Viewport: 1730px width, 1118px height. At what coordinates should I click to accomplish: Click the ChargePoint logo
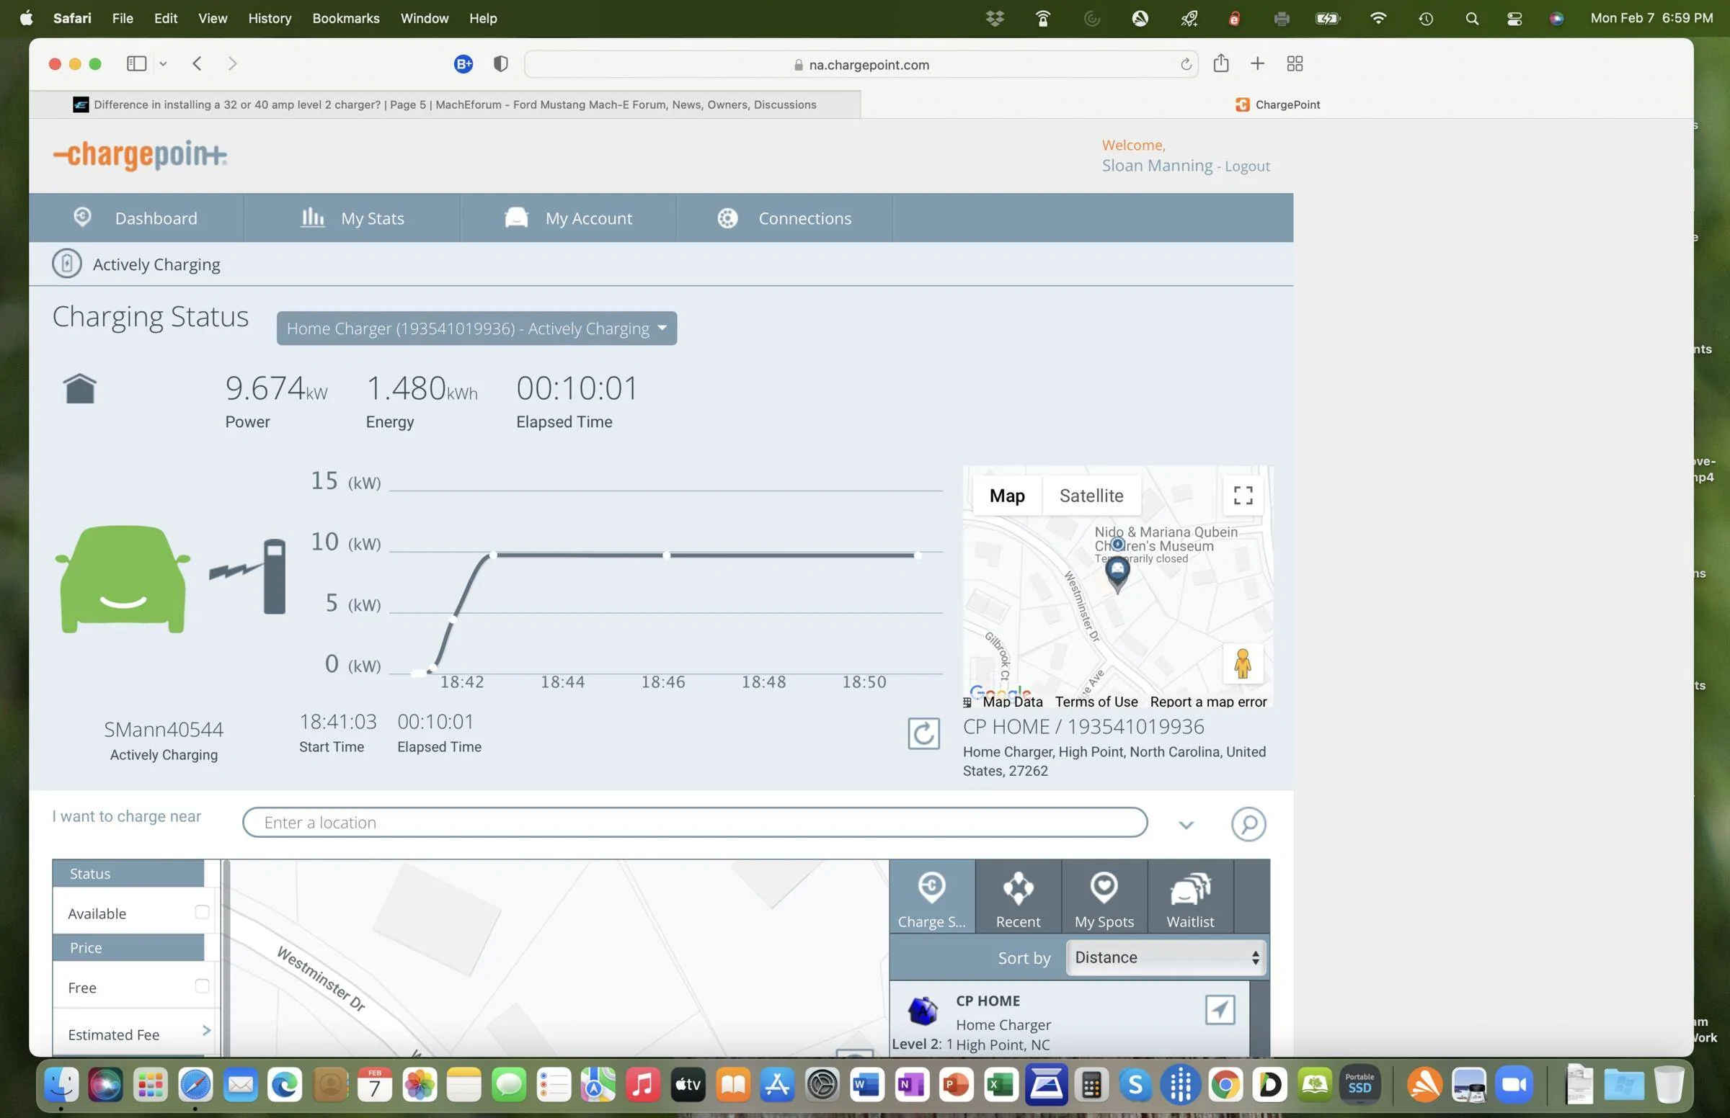click(140, 155)
